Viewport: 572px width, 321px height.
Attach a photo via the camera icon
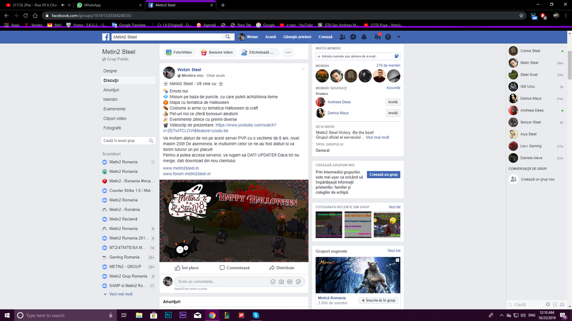click(282, 281)
